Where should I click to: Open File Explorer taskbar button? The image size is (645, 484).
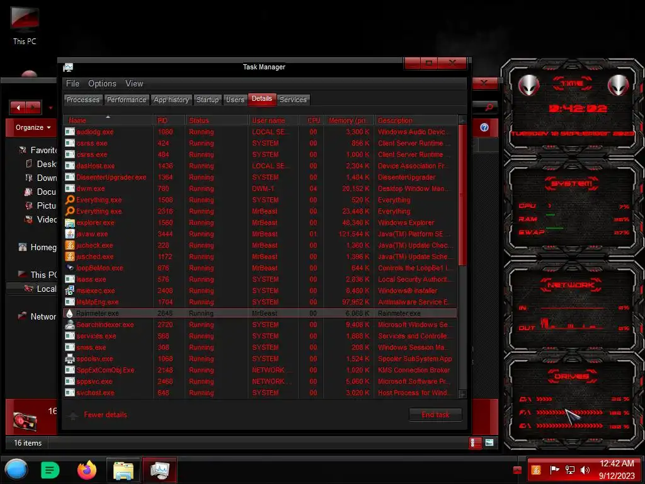(x=123, y=470)
